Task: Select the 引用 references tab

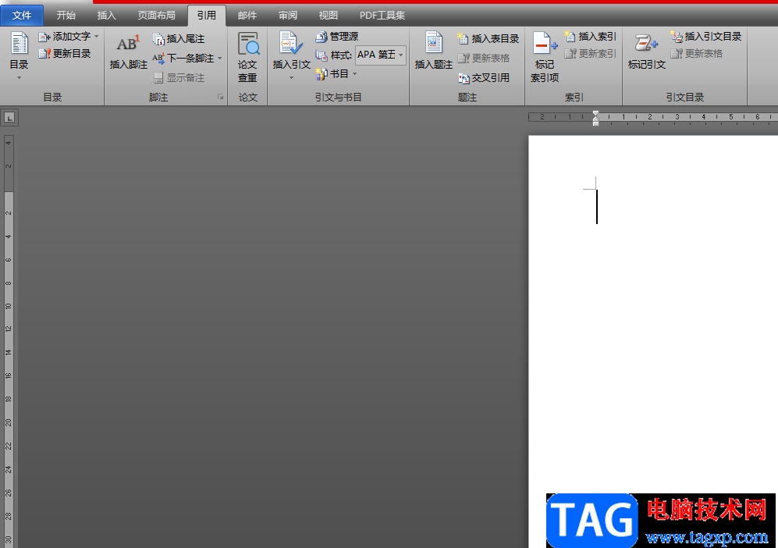Action: point(207,16)
